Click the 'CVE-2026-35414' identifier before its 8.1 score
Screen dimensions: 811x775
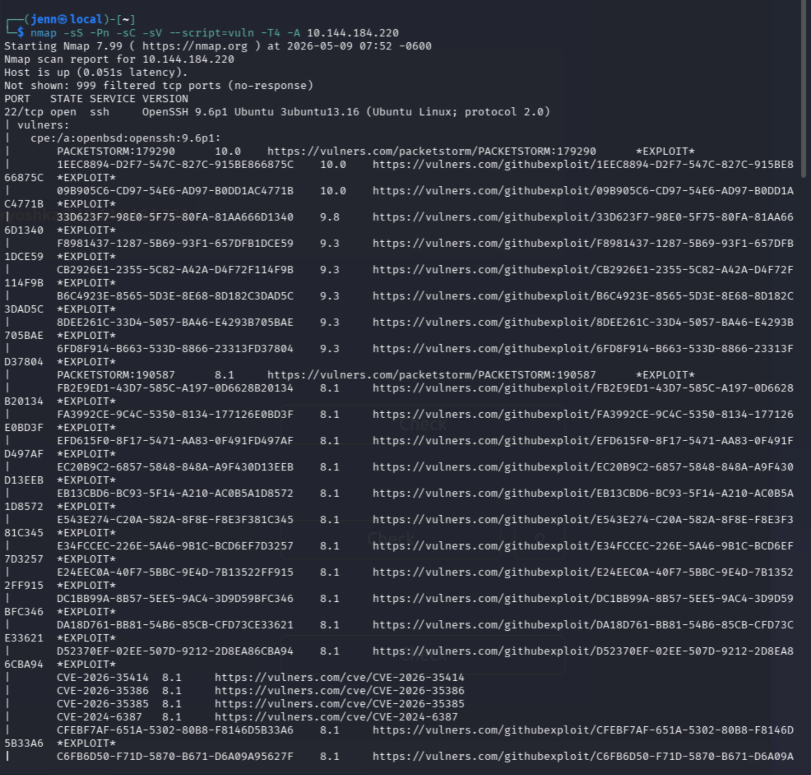(x=103, y=677)
